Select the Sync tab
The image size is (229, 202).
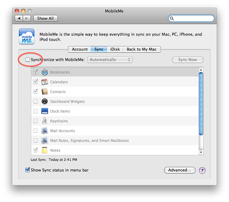[x=99, y=49]
